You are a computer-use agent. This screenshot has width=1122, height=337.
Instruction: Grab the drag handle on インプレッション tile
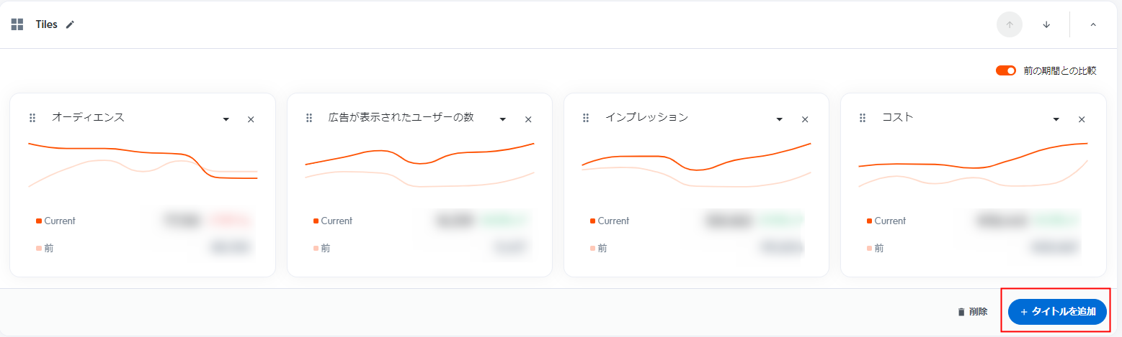pos(586,118)
